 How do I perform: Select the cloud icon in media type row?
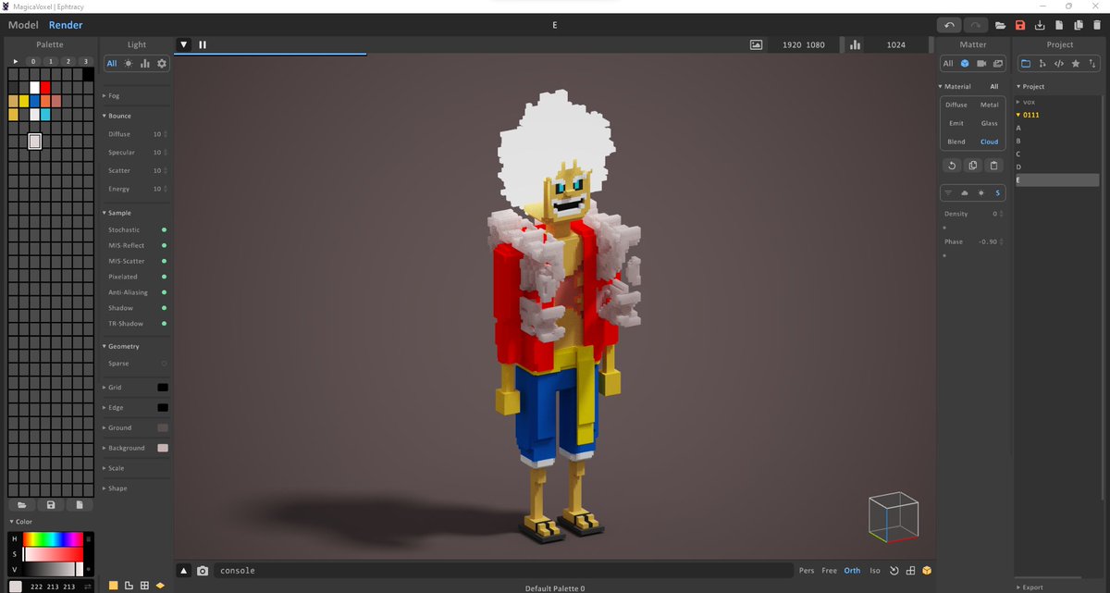[x=965, y=192]
